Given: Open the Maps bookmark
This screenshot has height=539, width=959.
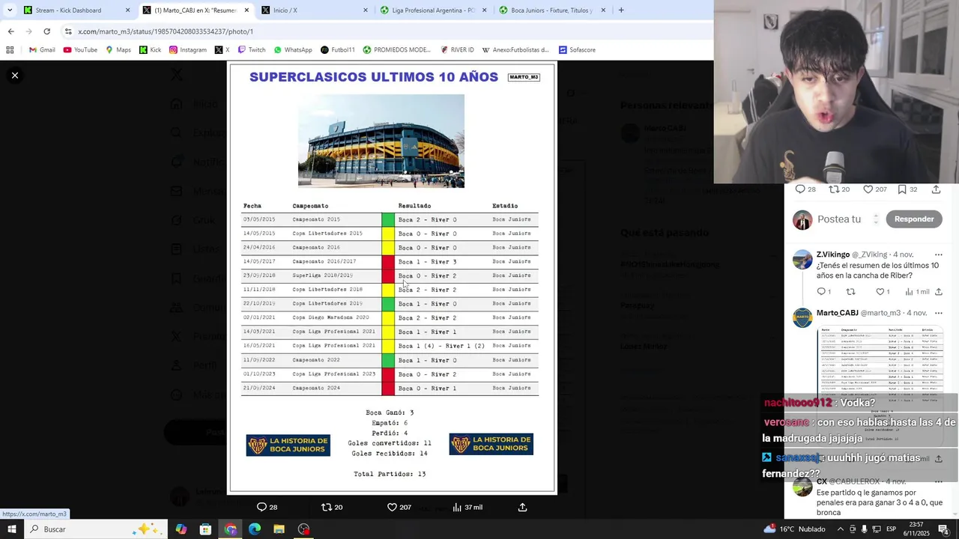Looking at the screenshot, I should 118,50.
